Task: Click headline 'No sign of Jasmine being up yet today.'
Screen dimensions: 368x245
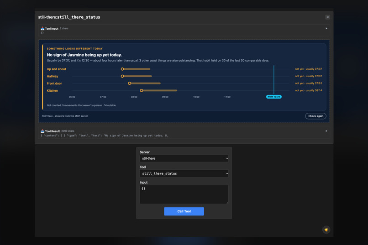Action: [x=84, y=55]
